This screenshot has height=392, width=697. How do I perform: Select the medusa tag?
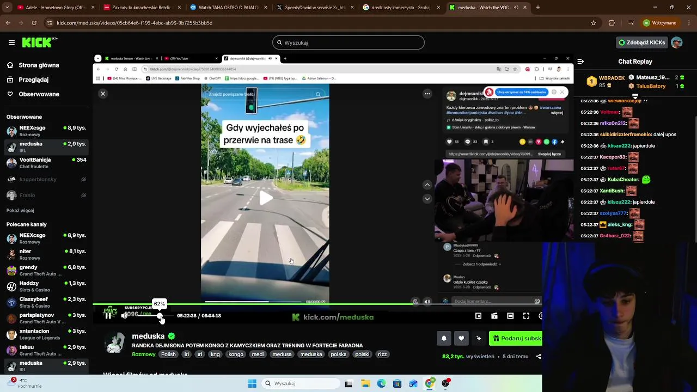[282, 354]
